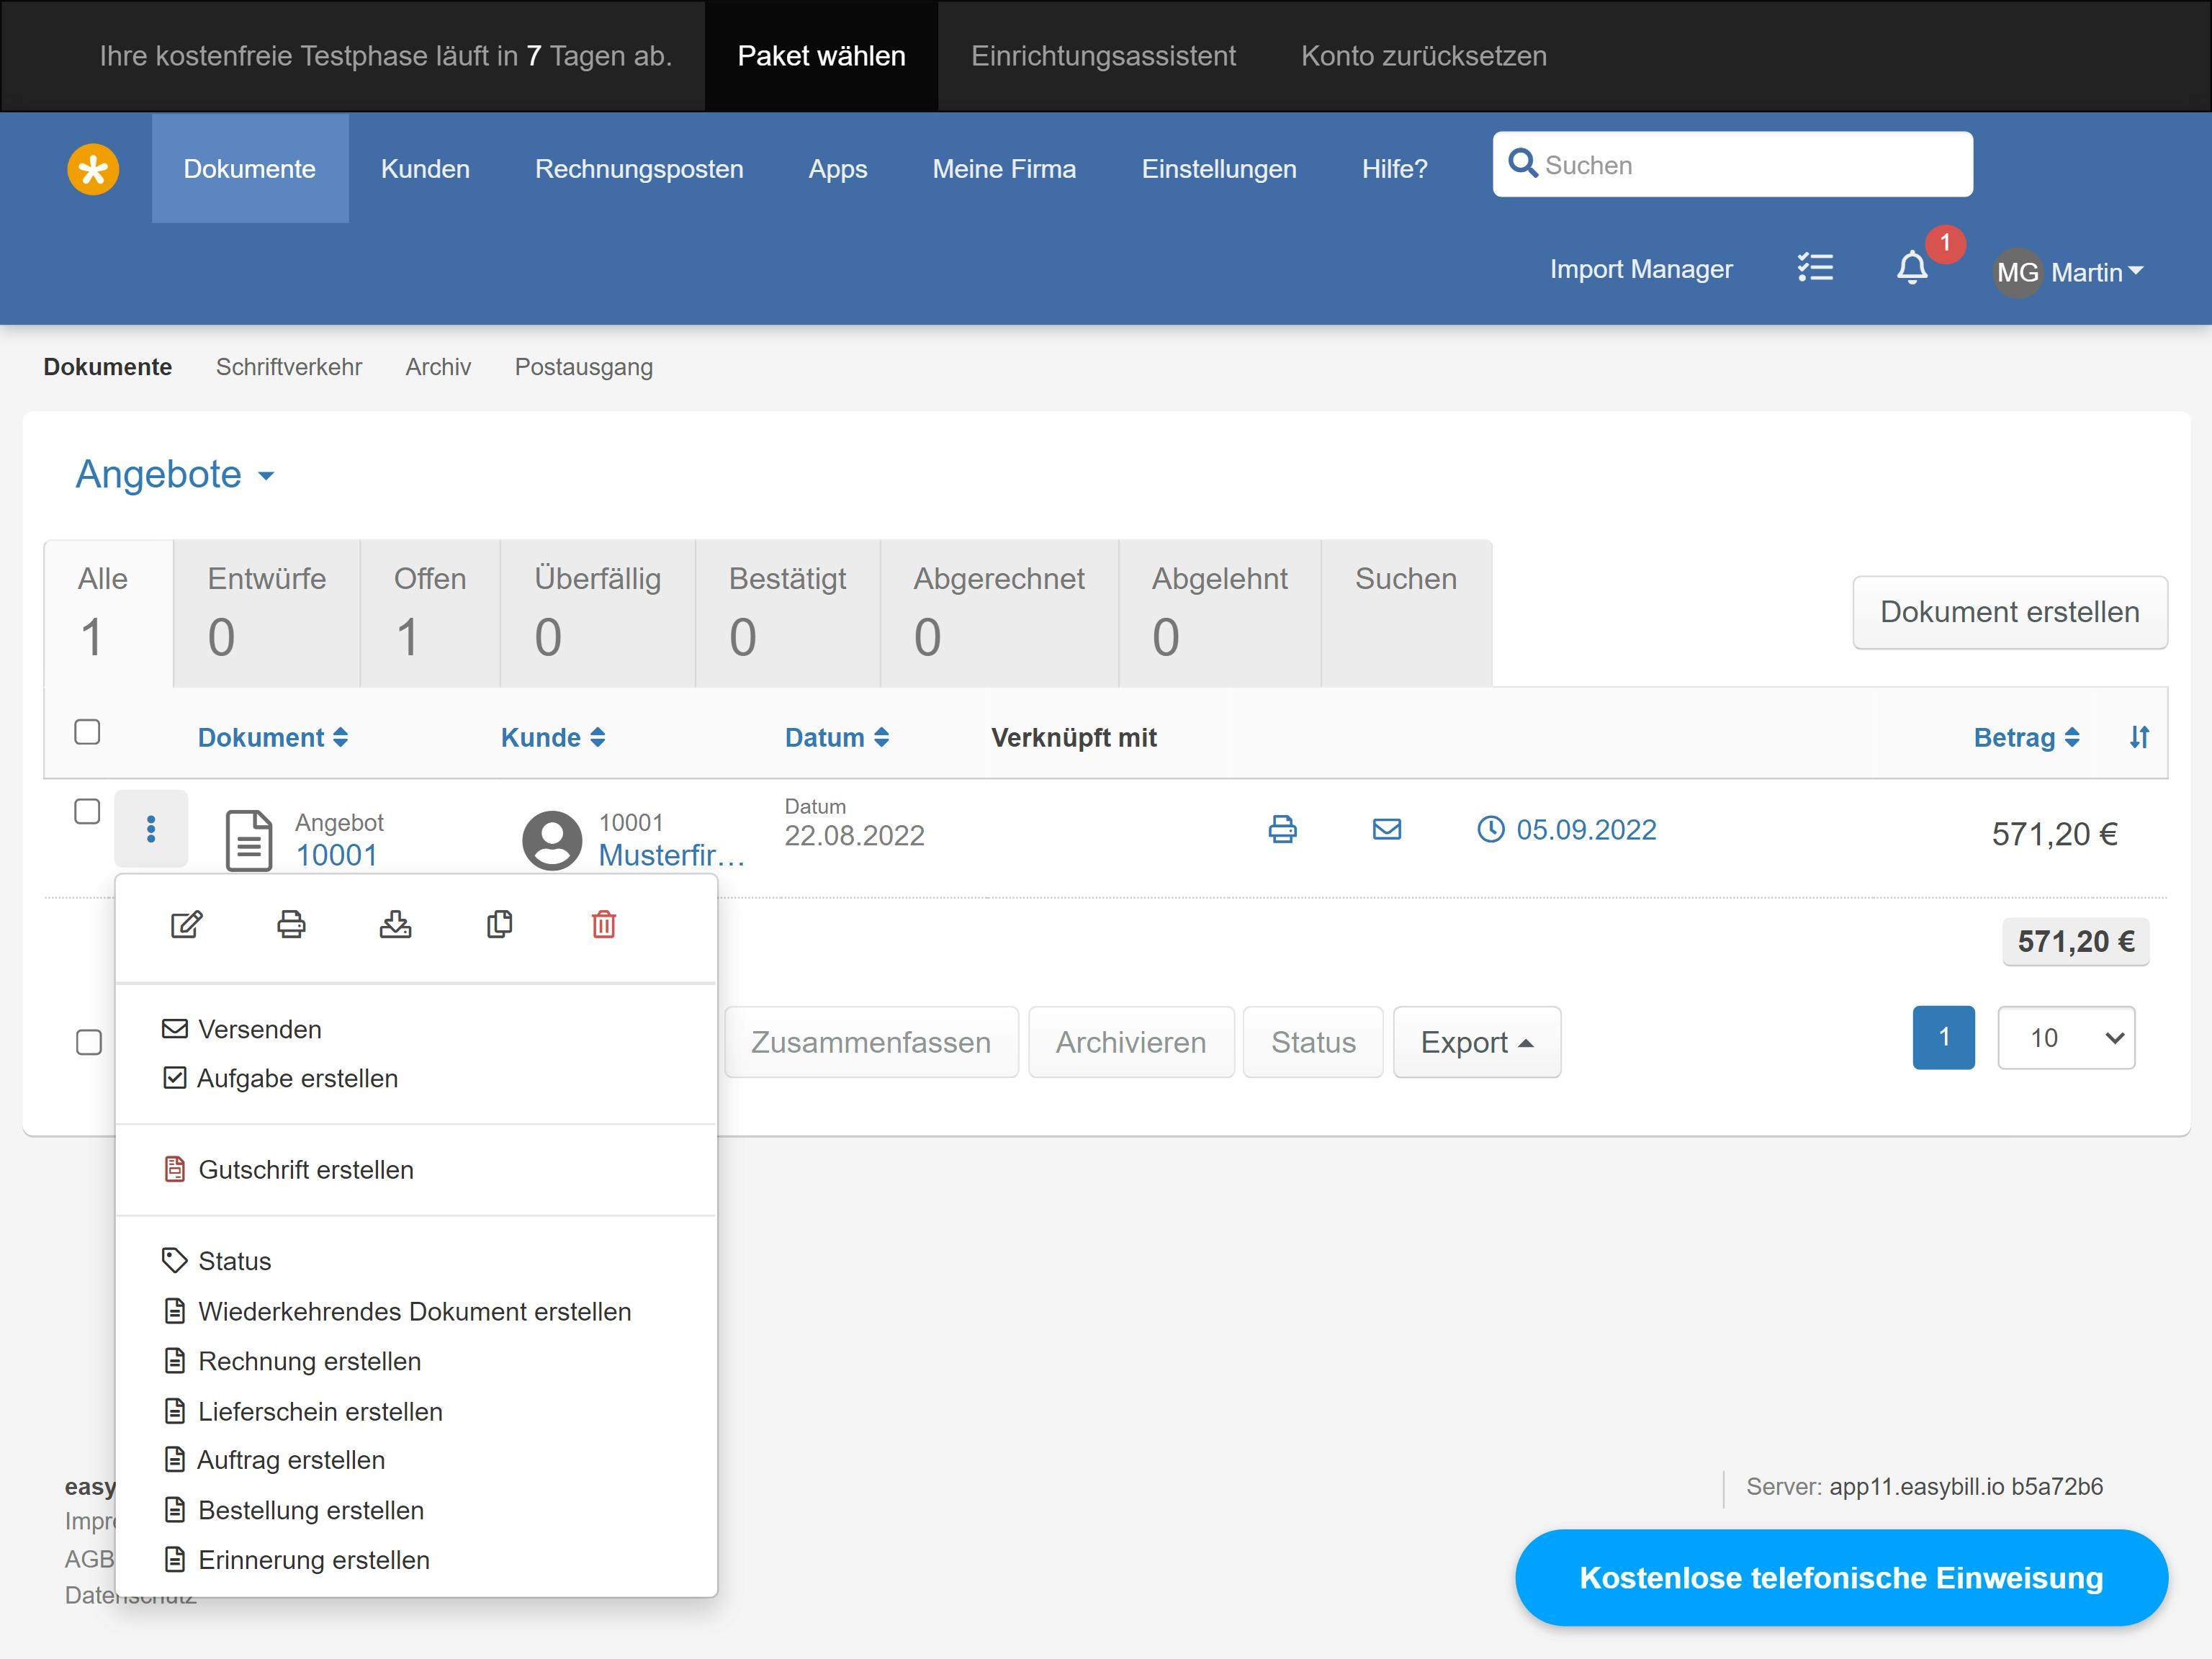
Task: Click the edit pencil icon in popup menu
Action: (187, 924)
